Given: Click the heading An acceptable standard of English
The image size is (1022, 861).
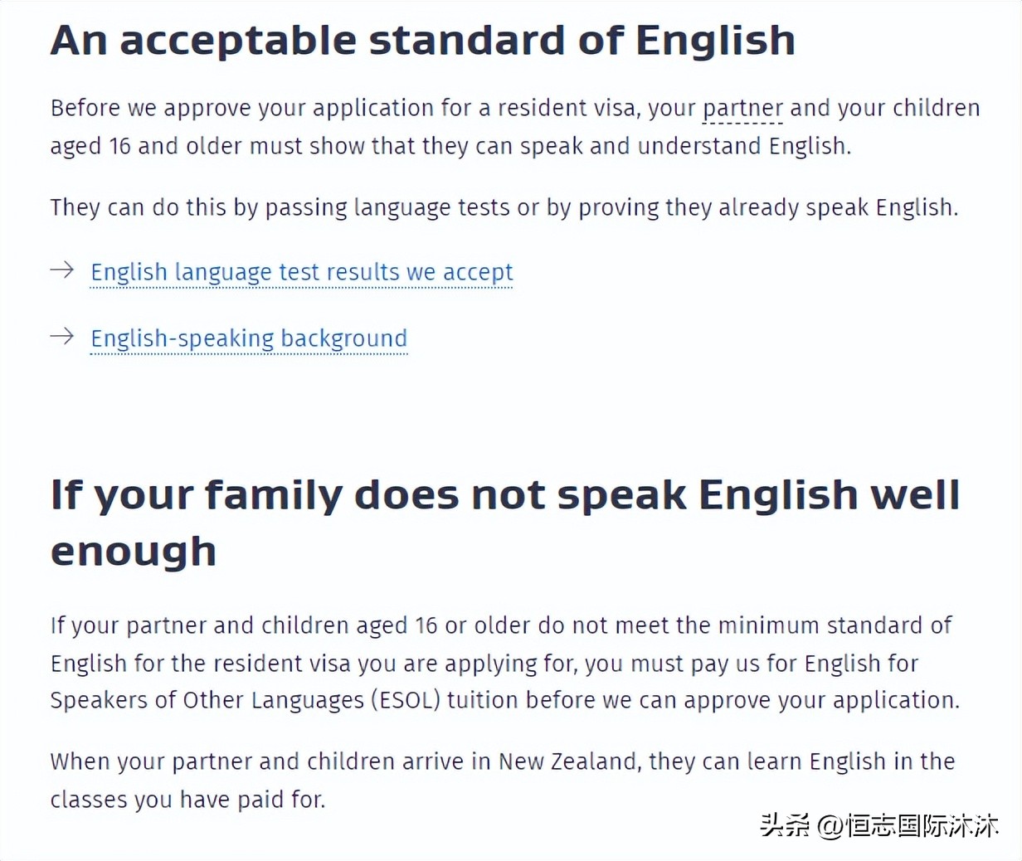Looking at the screenshot, I should (x=422, y=41).
